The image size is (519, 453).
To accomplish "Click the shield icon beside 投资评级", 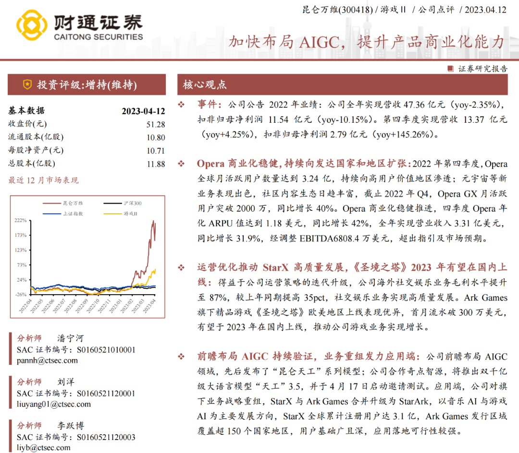I will pyautogui.click(x=27, y=85).
